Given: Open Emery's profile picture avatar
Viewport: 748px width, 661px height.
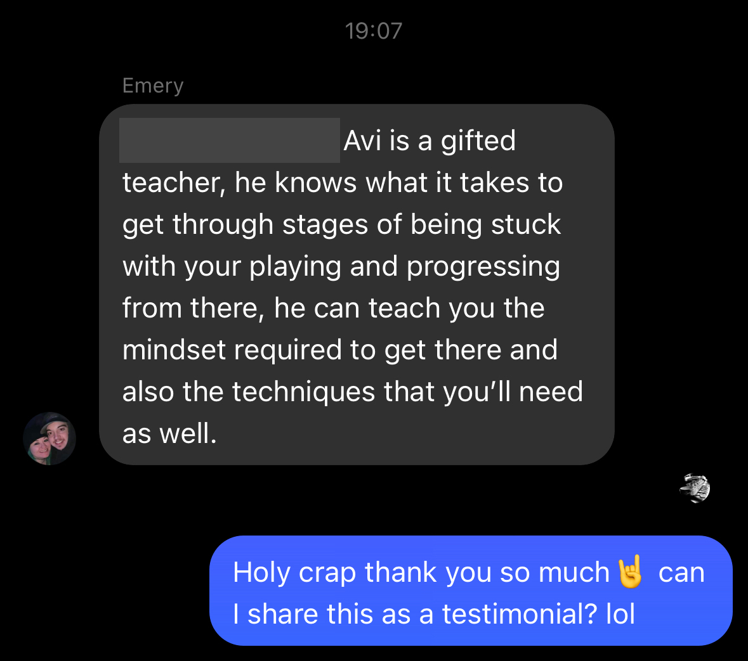Looking at the screenshot, I should point(49,439).
